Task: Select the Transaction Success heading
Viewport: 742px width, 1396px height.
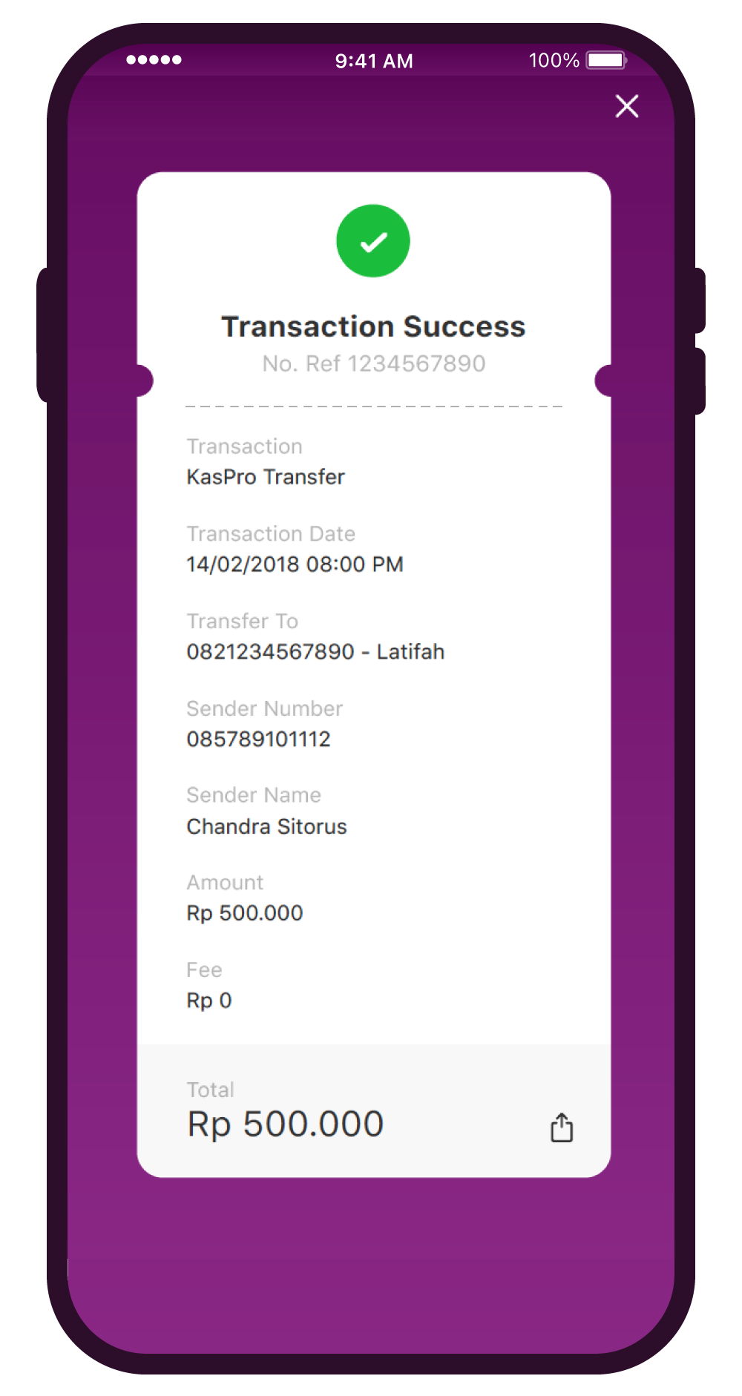Action: tap(373, 326)
